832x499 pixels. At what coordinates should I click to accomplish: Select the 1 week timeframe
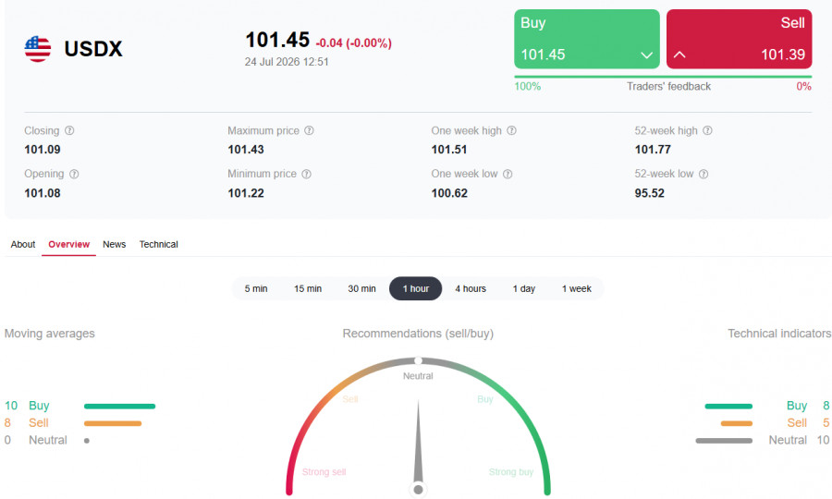577,288
